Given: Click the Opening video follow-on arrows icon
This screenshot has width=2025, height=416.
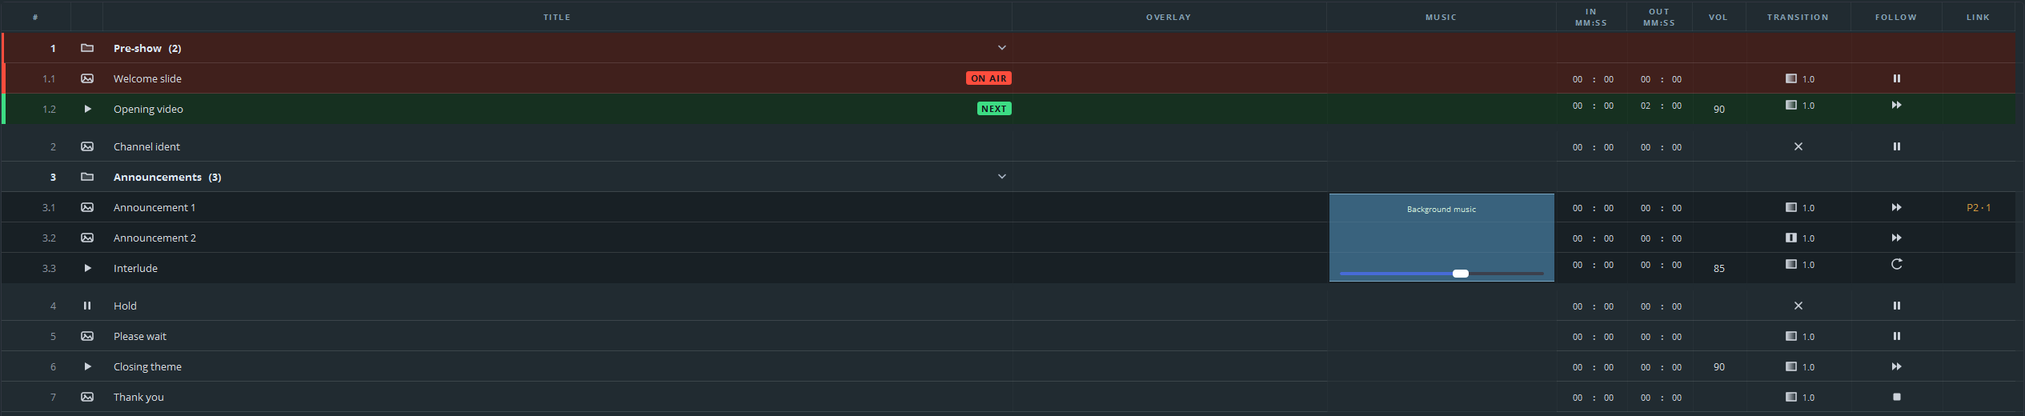Looking at the screenshot, I should pyautogui.click(x=1896, y=105).
